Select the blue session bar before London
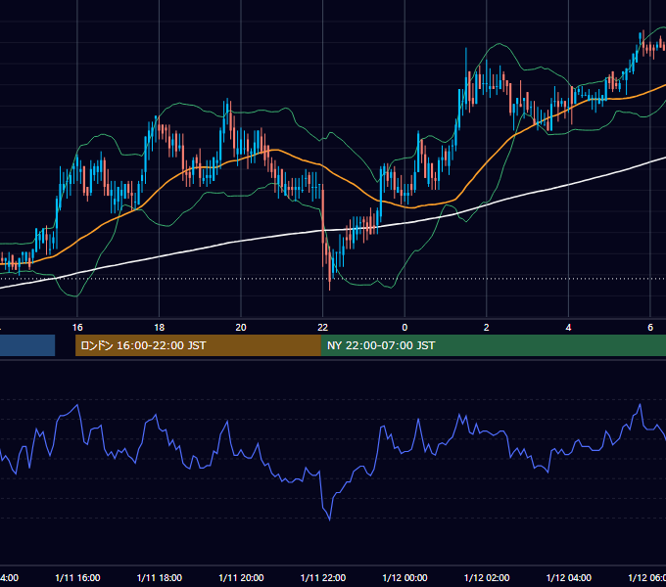Image resolution: width=666 pixels, height=587 pixels. coord(27,345)
